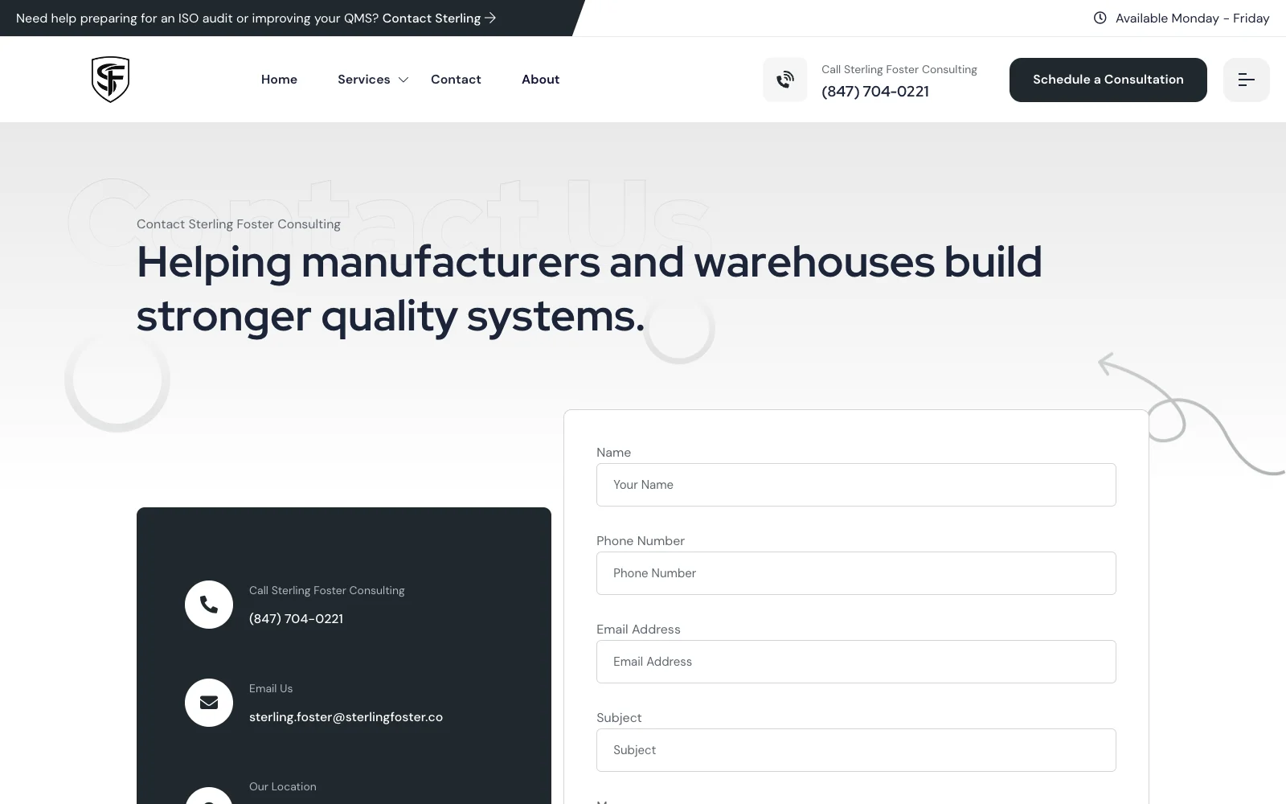The width and height of the screenshot is (1286, 804).
Task: Focus the Email Address input field
Action: [856, 662]
